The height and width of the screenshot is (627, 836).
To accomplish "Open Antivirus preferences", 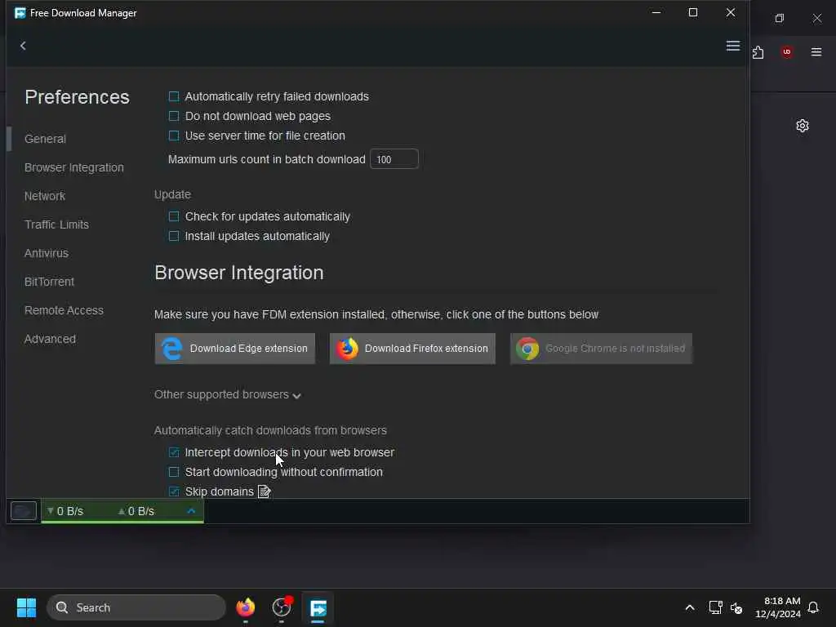I will click(47, 253).
